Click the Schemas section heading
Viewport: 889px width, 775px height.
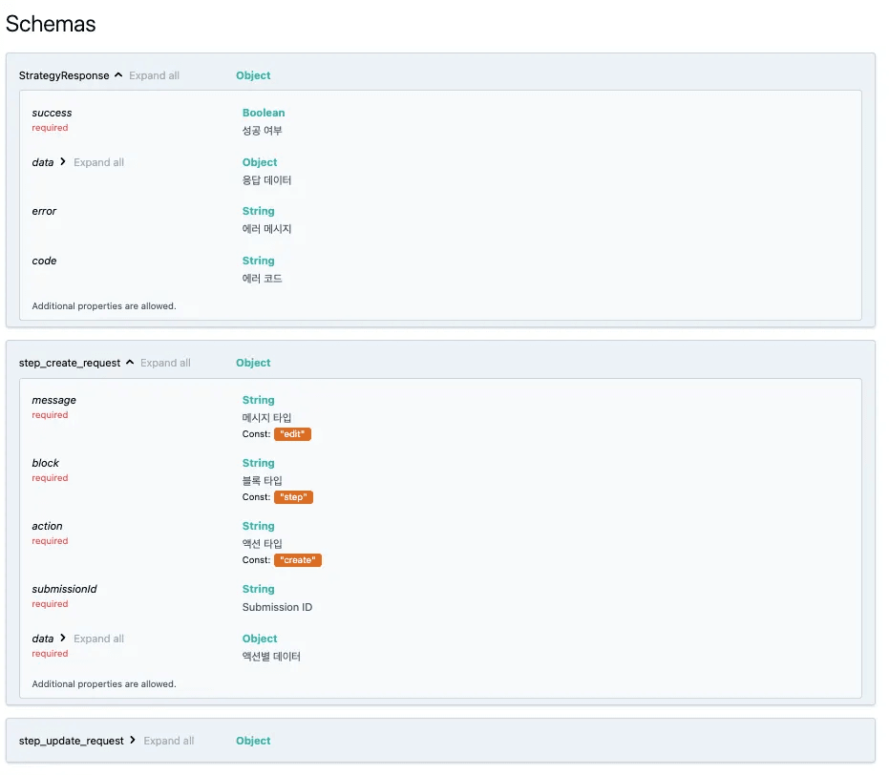51,24
